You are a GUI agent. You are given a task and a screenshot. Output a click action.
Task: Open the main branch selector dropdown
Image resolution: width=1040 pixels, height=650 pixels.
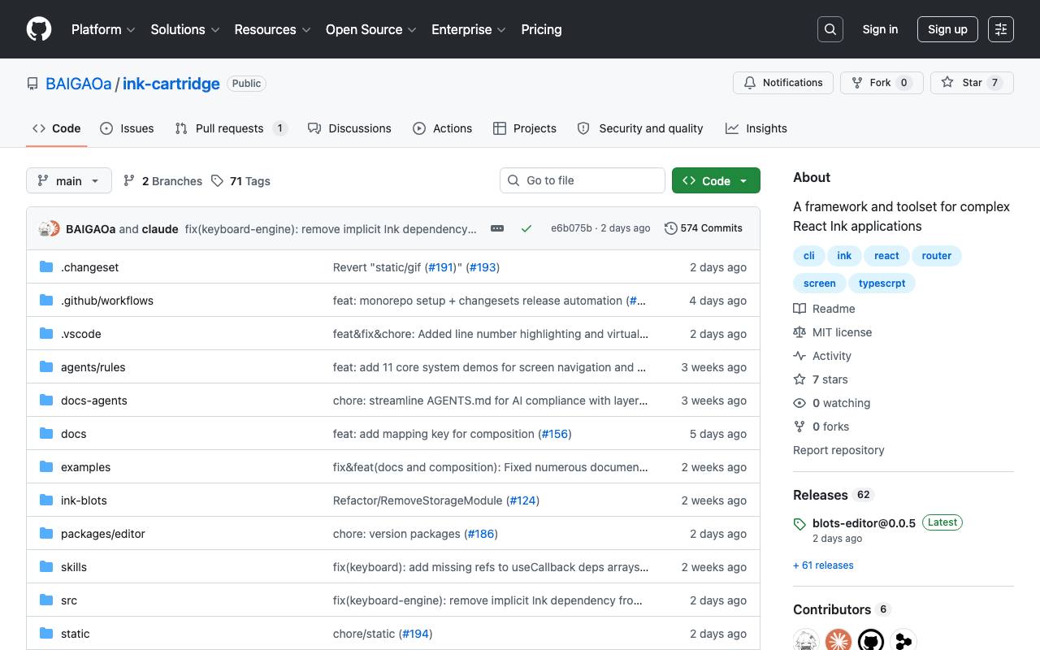pyautogui.click(x=68, y=180)
